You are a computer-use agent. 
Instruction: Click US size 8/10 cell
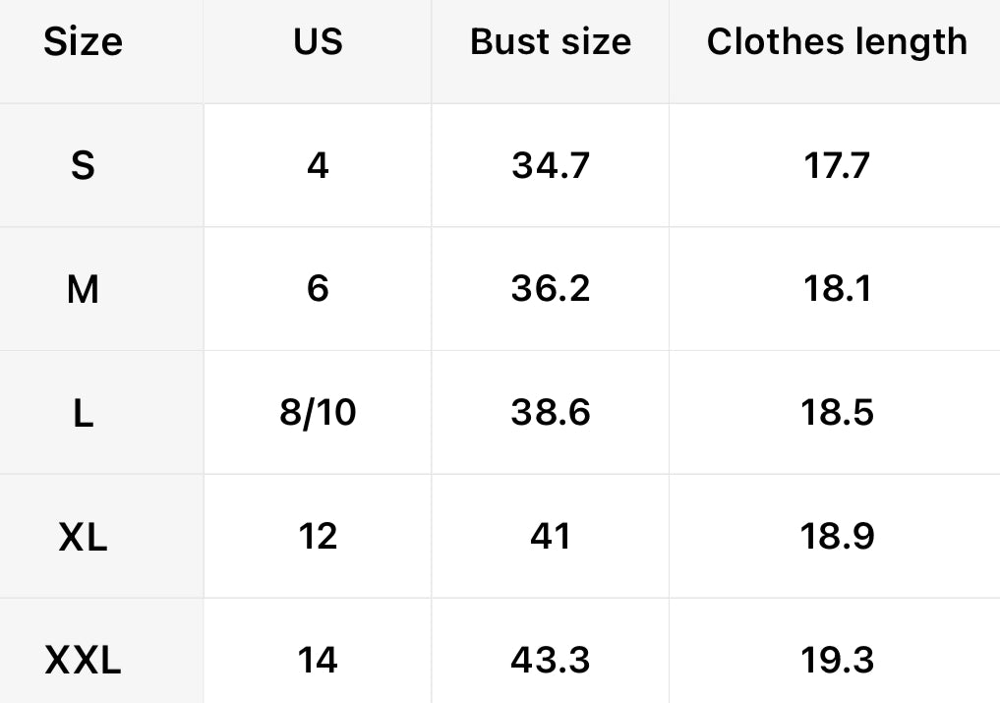click(318, 414)
